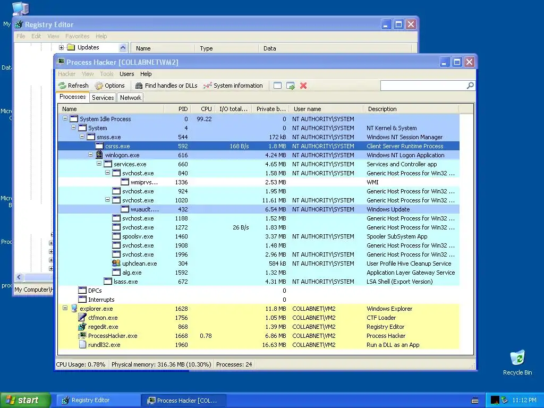The image size is (544, 408).
Task: Open the View menu in Process Hacker
Action: click(x=88, y=74)
